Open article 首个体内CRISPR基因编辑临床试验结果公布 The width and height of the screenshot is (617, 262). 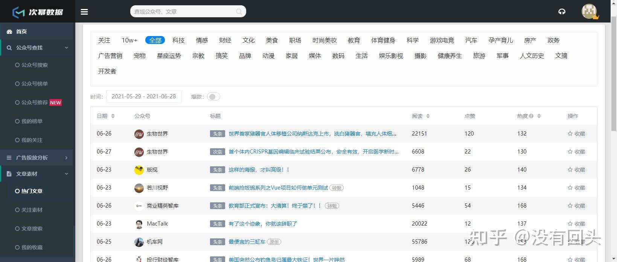click(314, 152)
